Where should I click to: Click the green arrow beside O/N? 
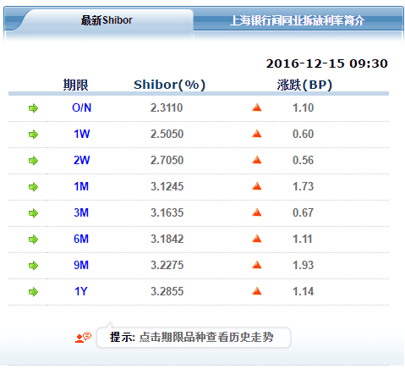(33, 108)
